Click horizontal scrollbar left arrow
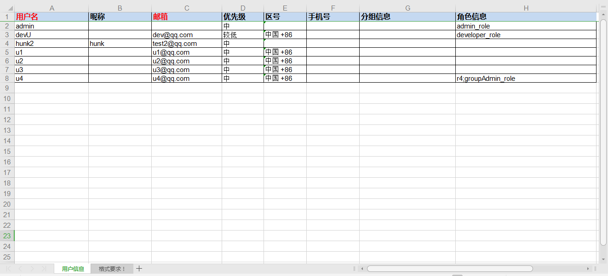Viewport: 608px width, 276px height. pos(362,269)
